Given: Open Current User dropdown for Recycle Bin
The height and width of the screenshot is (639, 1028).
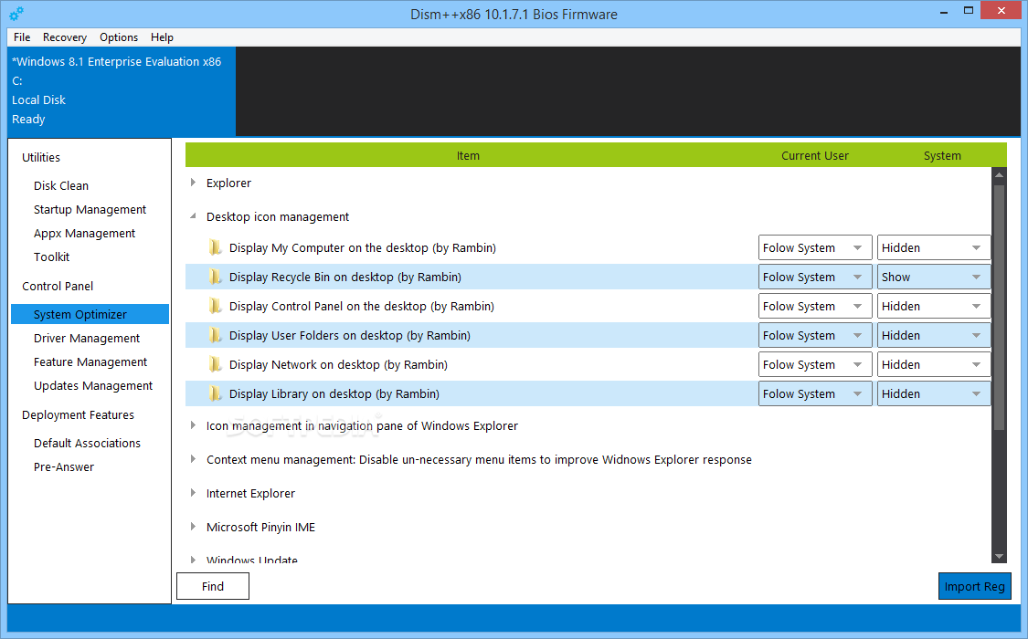Looking at the screenshot, I should click(815, 277).
